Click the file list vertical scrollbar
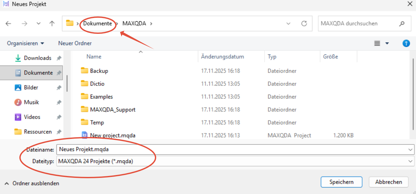This screenshot has height=194, width=416. pyautogui.click(x=413, y=93)
